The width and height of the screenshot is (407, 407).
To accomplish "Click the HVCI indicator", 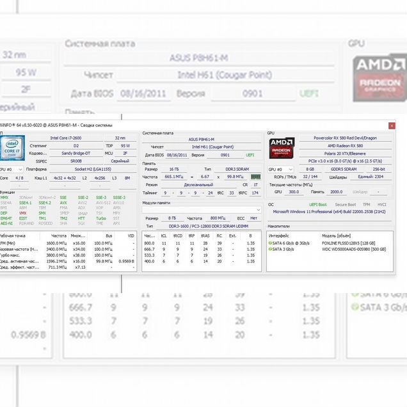I will click(381, 205).
